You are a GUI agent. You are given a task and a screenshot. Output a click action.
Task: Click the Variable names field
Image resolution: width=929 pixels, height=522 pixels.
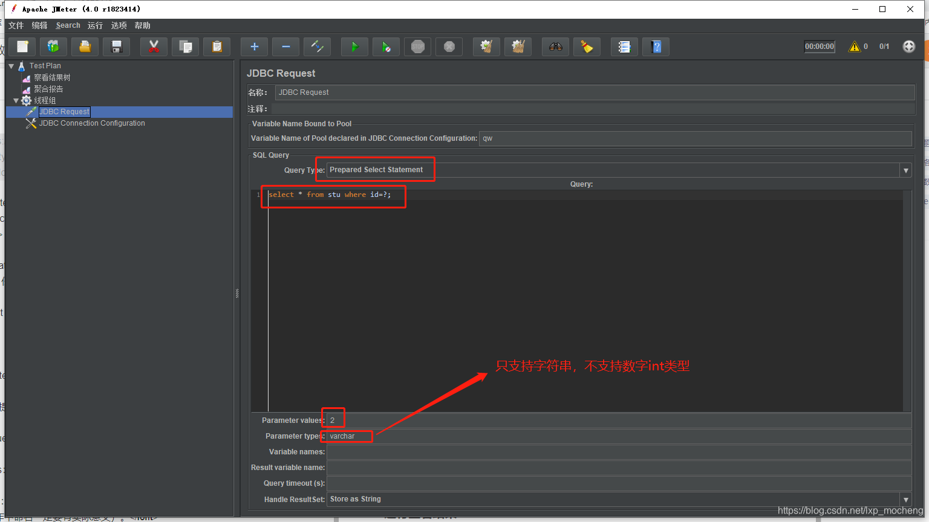tap(619, 452)
